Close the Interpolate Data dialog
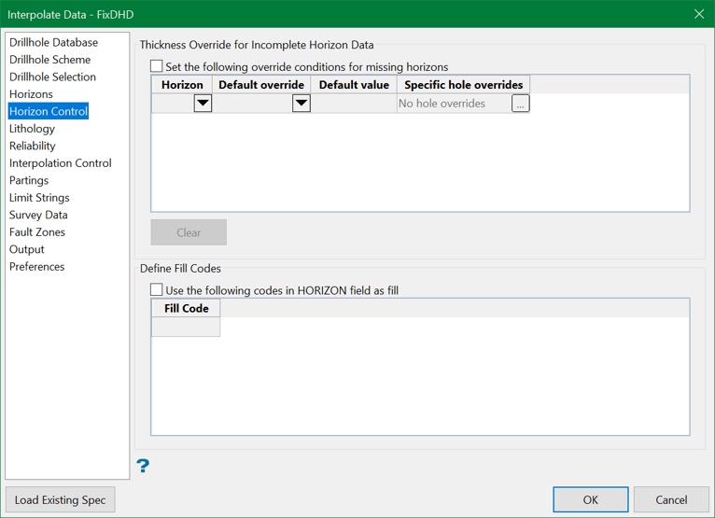Image resolution: width=715 pixels, height=518 pixels. [x=699, y=14]
